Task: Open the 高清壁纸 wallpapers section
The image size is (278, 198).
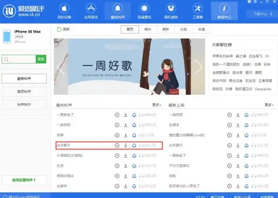Action: tap(144, 11)
